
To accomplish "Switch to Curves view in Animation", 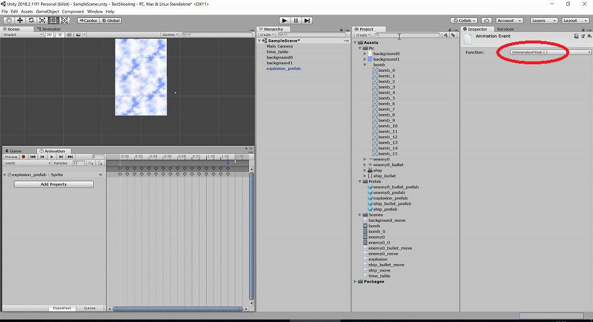I will (x=90, y=308).
